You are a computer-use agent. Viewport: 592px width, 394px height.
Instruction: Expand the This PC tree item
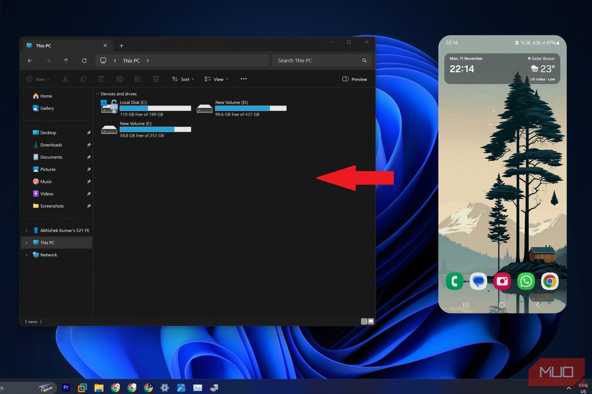click(26, 242)
